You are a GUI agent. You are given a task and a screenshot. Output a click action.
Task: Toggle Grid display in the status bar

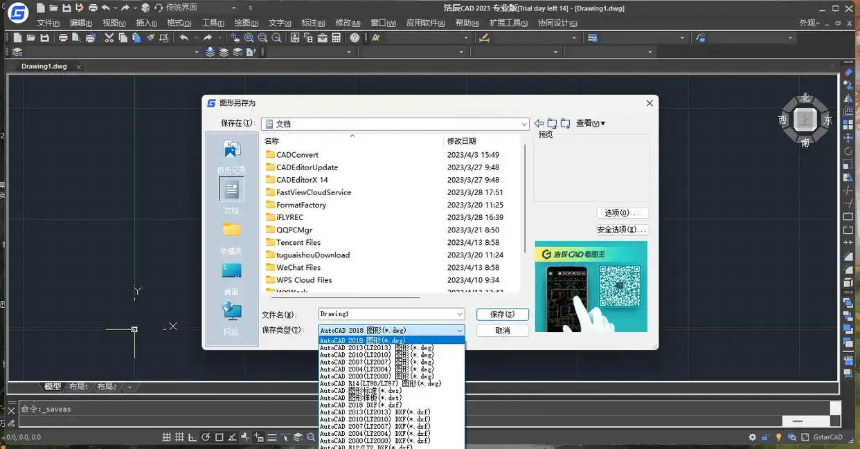click(x=180, y=437)
